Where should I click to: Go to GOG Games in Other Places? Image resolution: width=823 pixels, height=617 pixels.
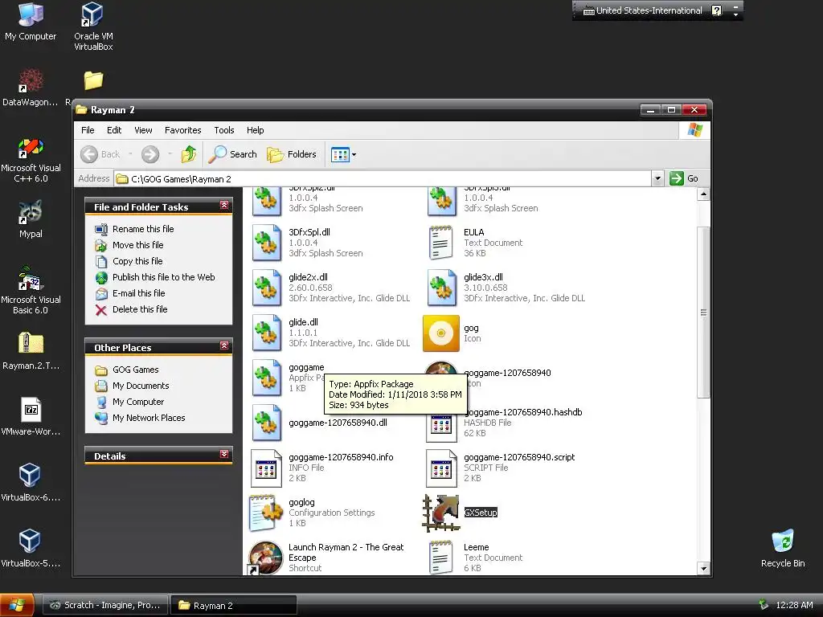[135, 370]
